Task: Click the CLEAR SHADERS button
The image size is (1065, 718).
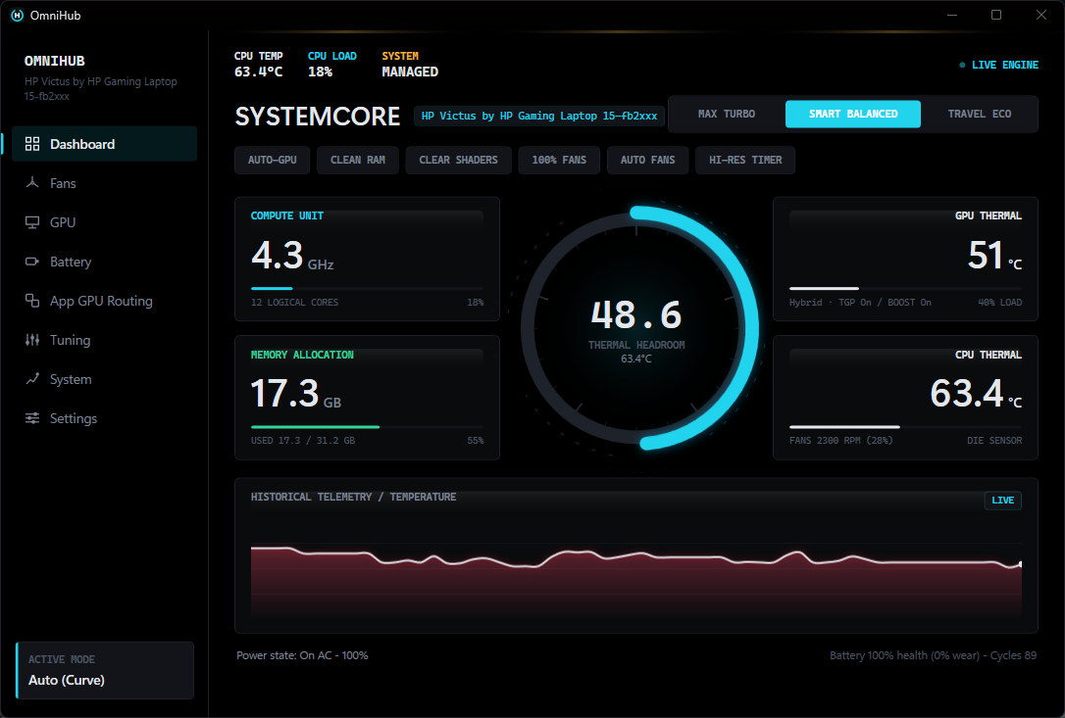Action: 459,161
